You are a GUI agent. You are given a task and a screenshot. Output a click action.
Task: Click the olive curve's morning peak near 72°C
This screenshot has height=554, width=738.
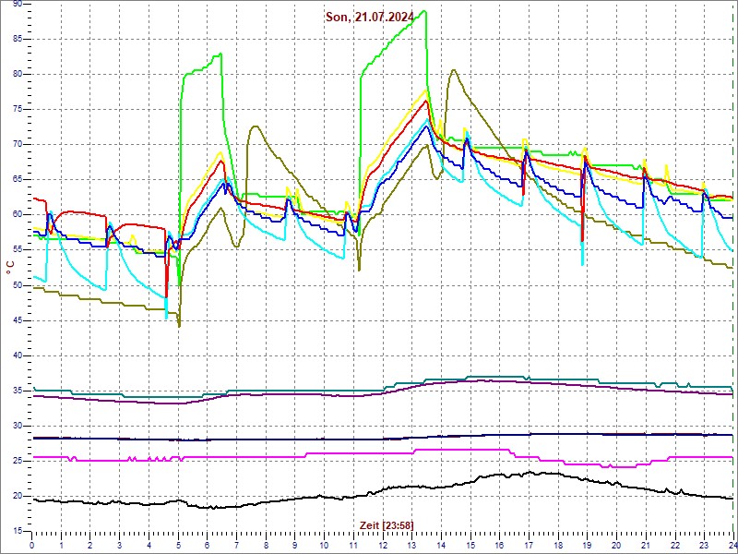click(254, 126)
